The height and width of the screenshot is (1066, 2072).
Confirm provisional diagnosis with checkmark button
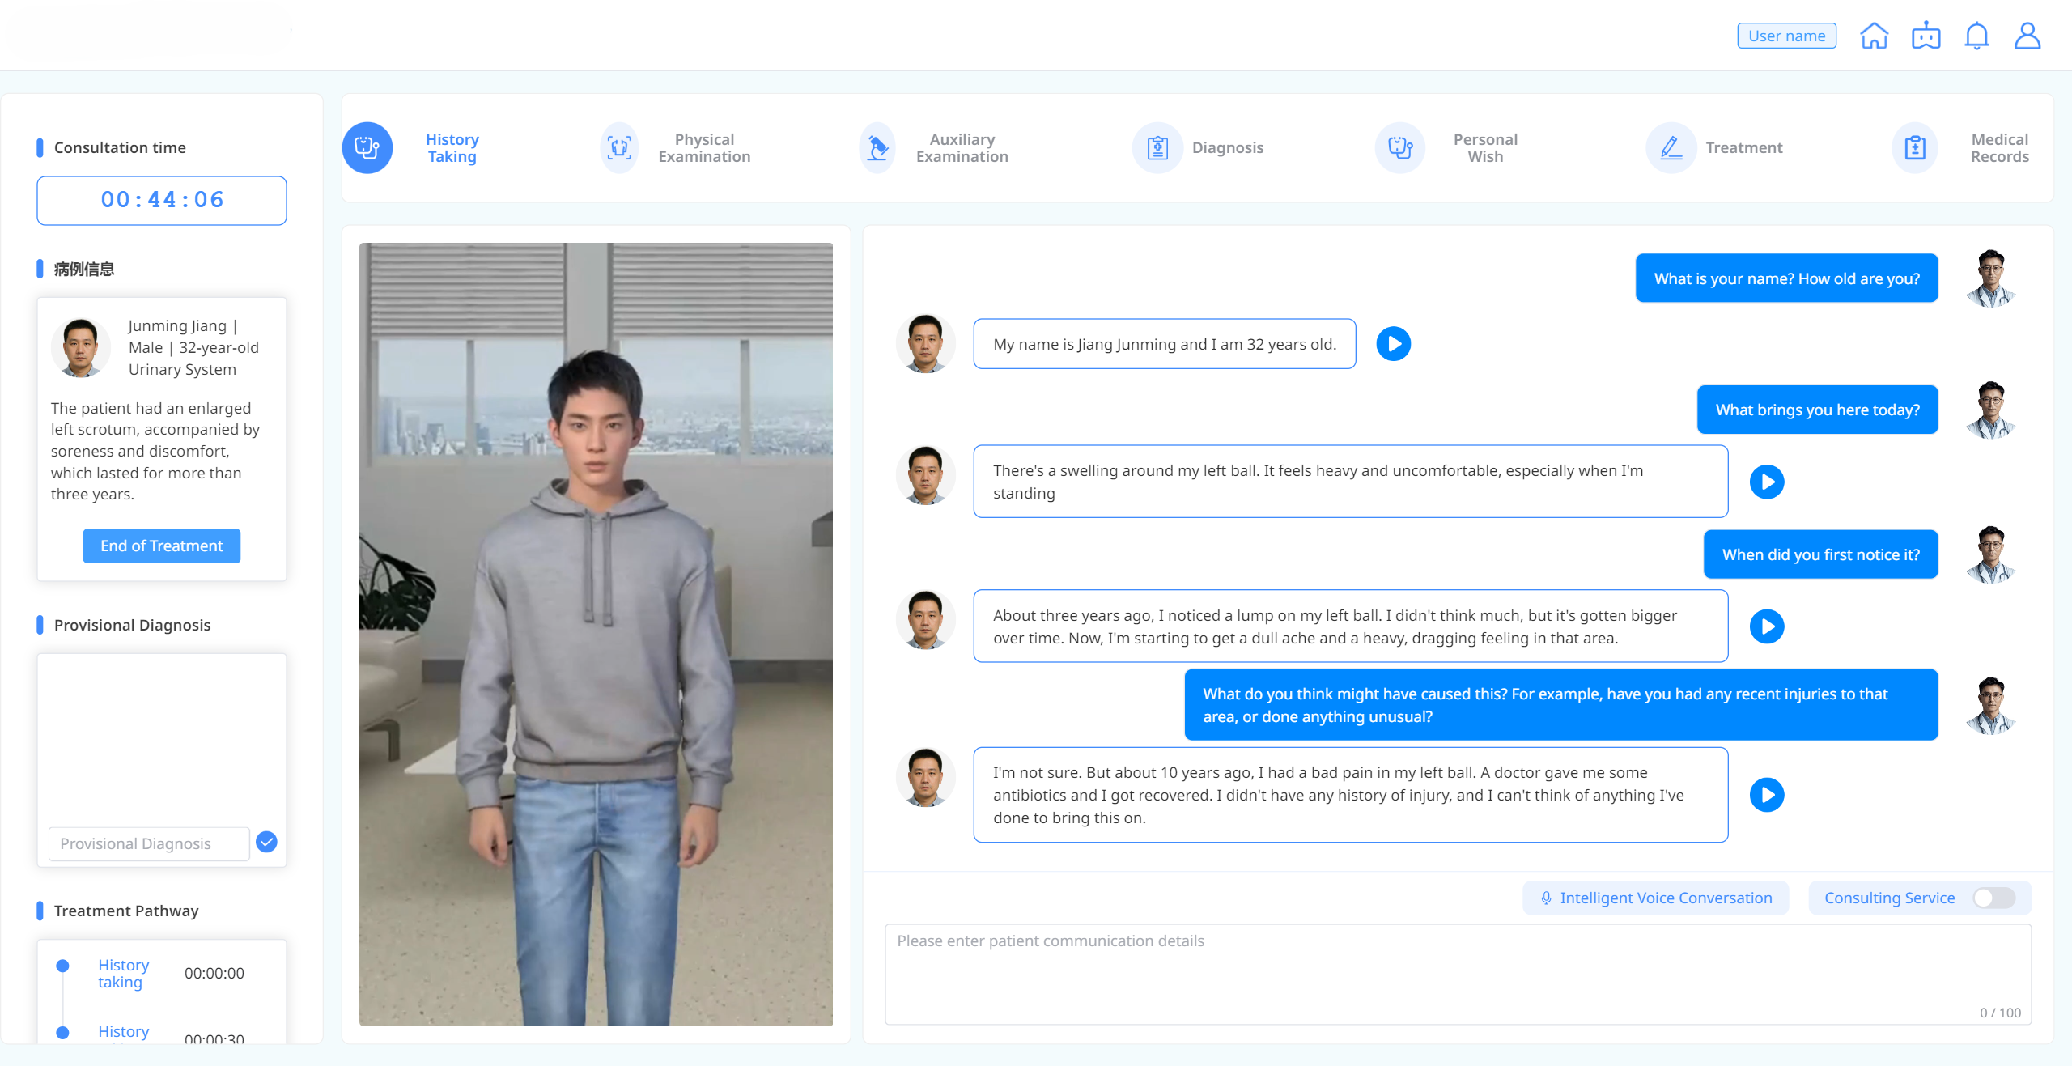coord(266,843)
